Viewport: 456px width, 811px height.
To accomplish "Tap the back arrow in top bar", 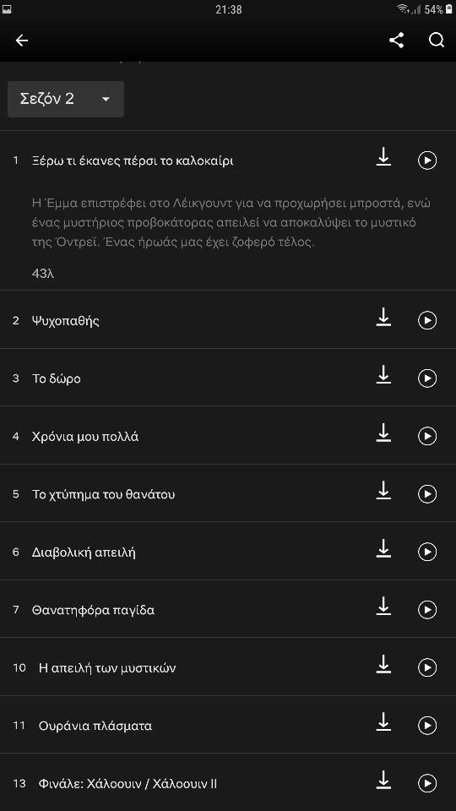I will [x=22, y=41].
